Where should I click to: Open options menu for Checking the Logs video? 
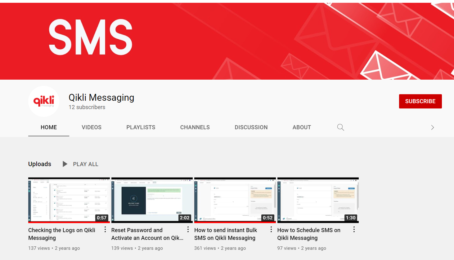point(105,230)
